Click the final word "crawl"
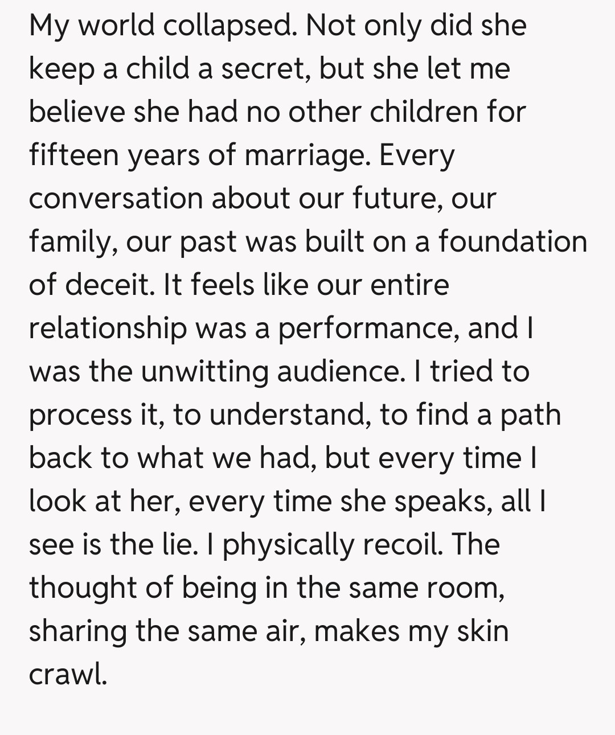The width and height of the screenshot is (615, 735). pos(68,675)
